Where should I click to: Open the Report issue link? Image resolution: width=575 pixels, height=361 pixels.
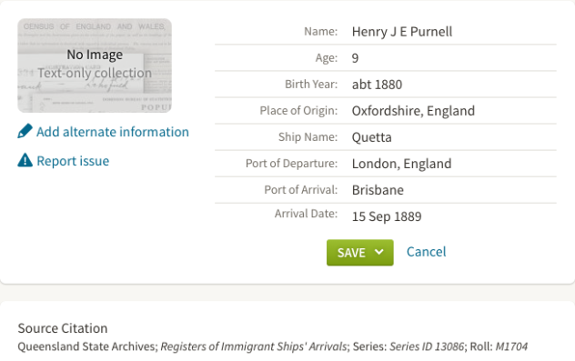point(73,161)
